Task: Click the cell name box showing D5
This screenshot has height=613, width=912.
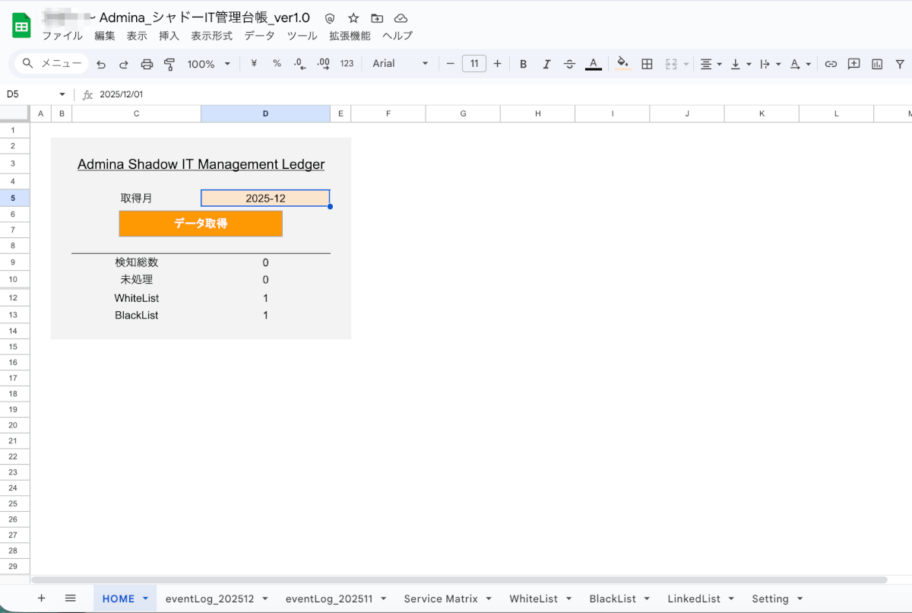Action: [x=34, y=94]
